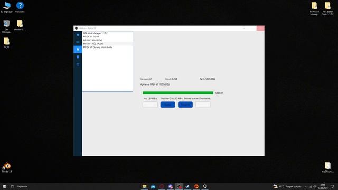Click the Tarih 12.05.2024 date label
This screenshot has height=190, width=338.
click(208, 79)
